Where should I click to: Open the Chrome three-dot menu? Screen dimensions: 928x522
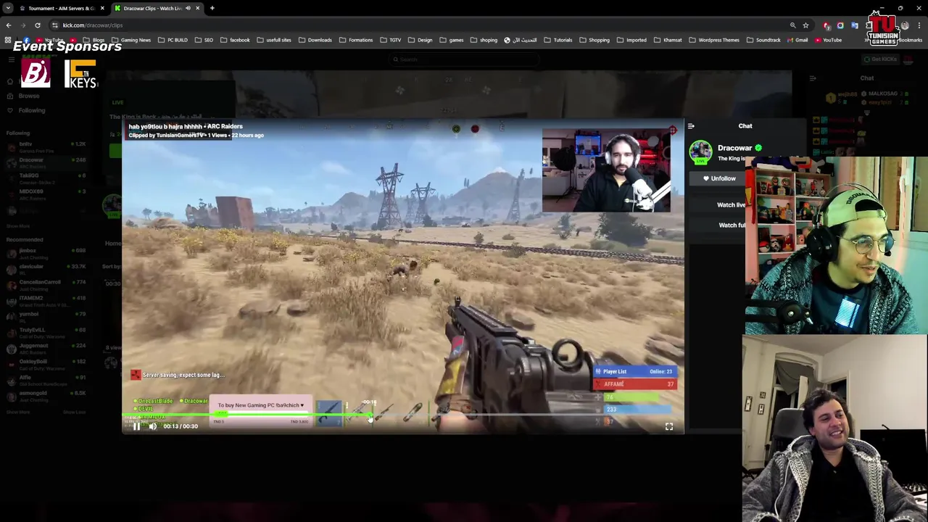919,25
